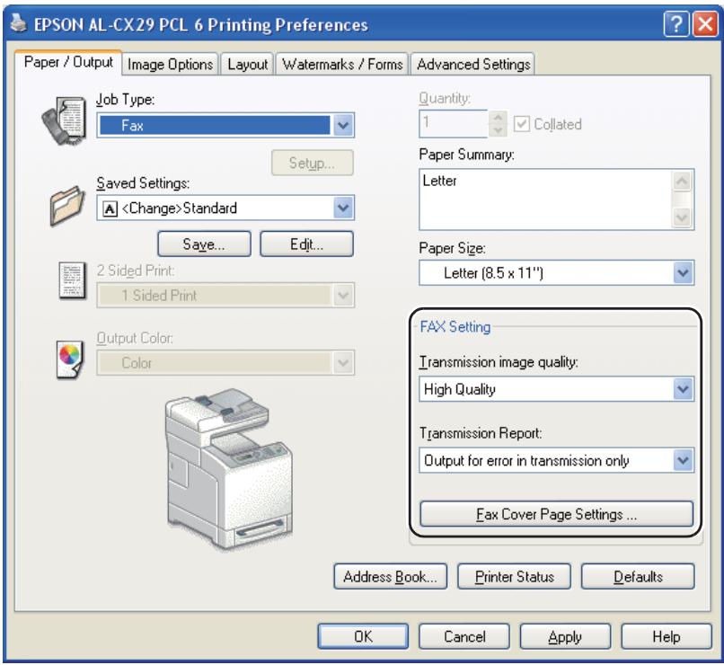Click the Save... button

[x=204, y=244]
